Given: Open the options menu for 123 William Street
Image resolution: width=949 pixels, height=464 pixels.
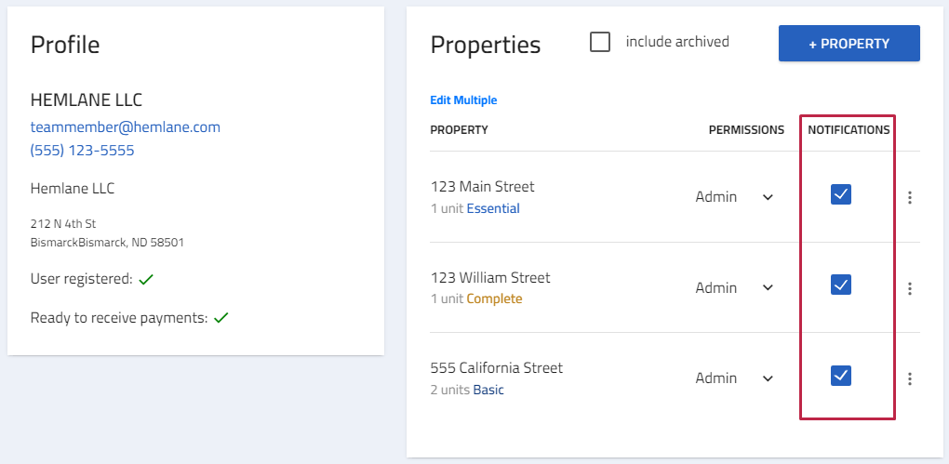Looking at the screenshot, I should (x=909, y=288).
